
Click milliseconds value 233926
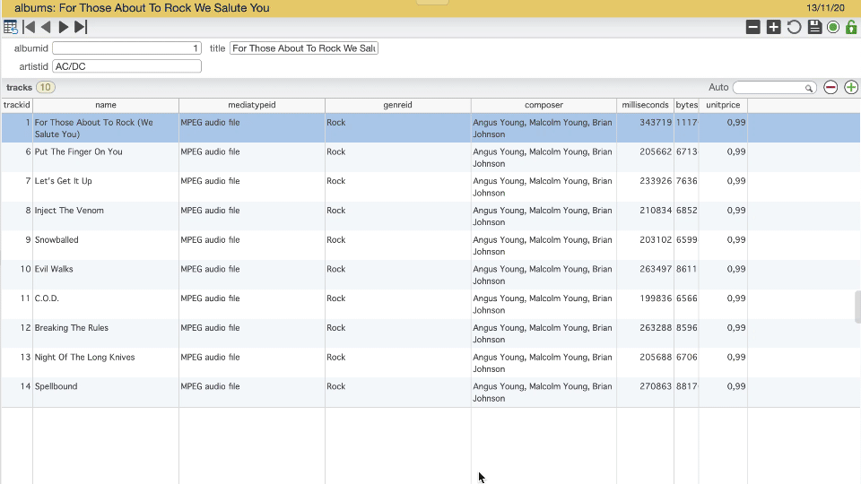(656, 181)
